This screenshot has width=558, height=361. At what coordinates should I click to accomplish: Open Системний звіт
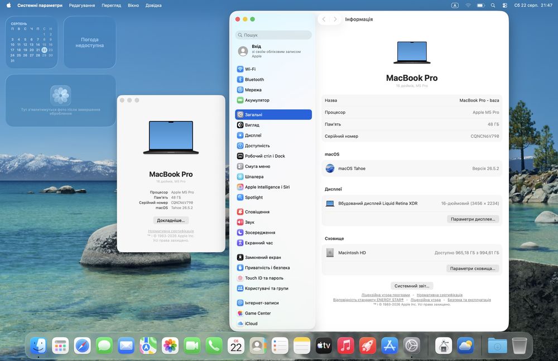[412, 286]
